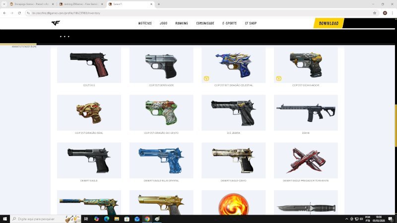397x223 pixels.
Task: Select the D.E.-Zebra pistol thumbnail
Action: point(233,113)
